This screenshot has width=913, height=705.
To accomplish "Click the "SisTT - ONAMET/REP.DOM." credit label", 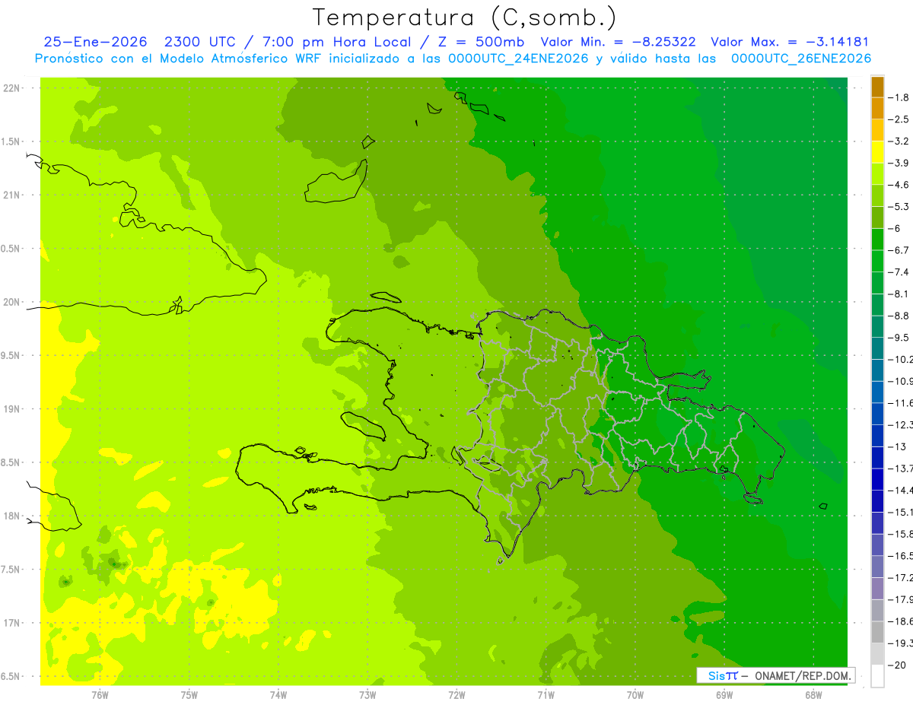I will tap(775, 675).
